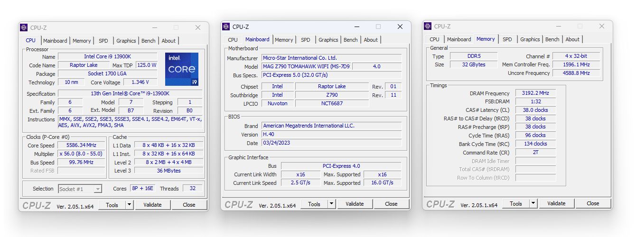Open SPD tab in middle Mainboard window
Image resolution: width=636 pixels, height=237 pixels.
pyautogui.click(x=306, y=40)
